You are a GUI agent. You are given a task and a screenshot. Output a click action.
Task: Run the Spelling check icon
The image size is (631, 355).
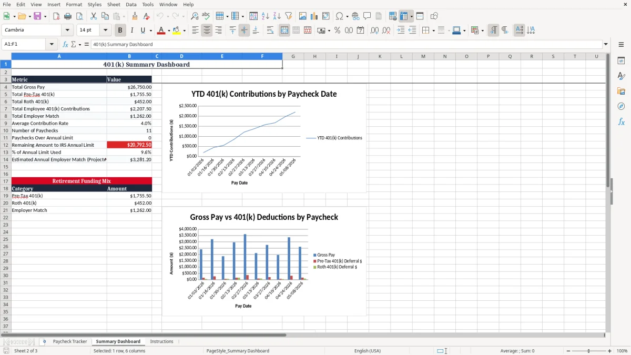tap(206, 16)
